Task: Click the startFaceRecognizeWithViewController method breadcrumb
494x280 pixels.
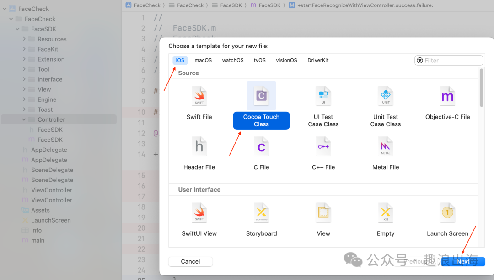Action: click(361, 5)
